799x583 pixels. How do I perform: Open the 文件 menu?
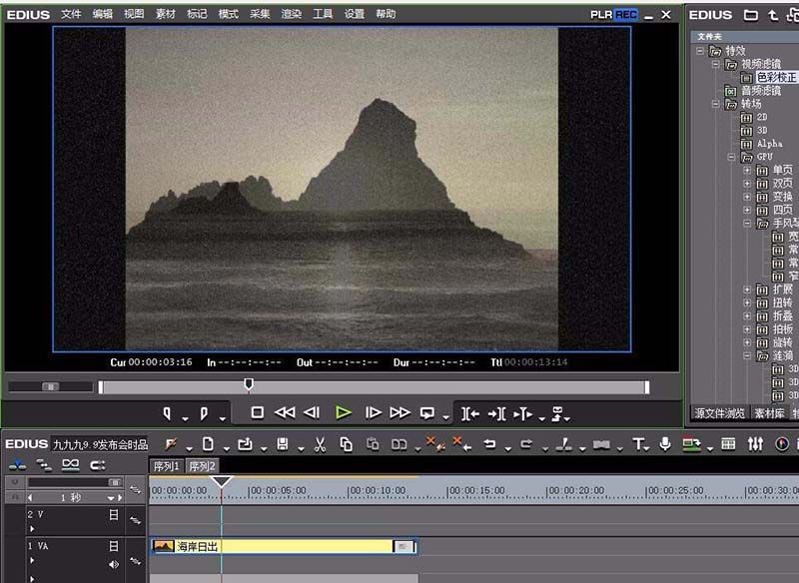click(x=71, y=15)
